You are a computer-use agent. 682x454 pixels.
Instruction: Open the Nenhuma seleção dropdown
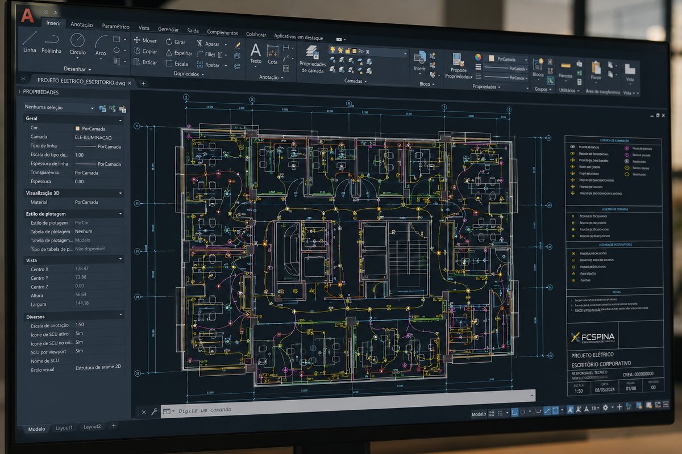[59, 107]
